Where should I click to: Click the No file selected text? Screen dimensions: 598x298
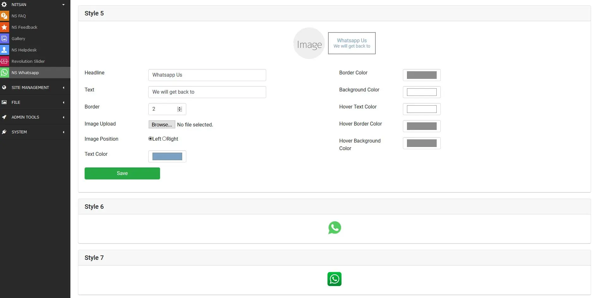click(195, 125)
